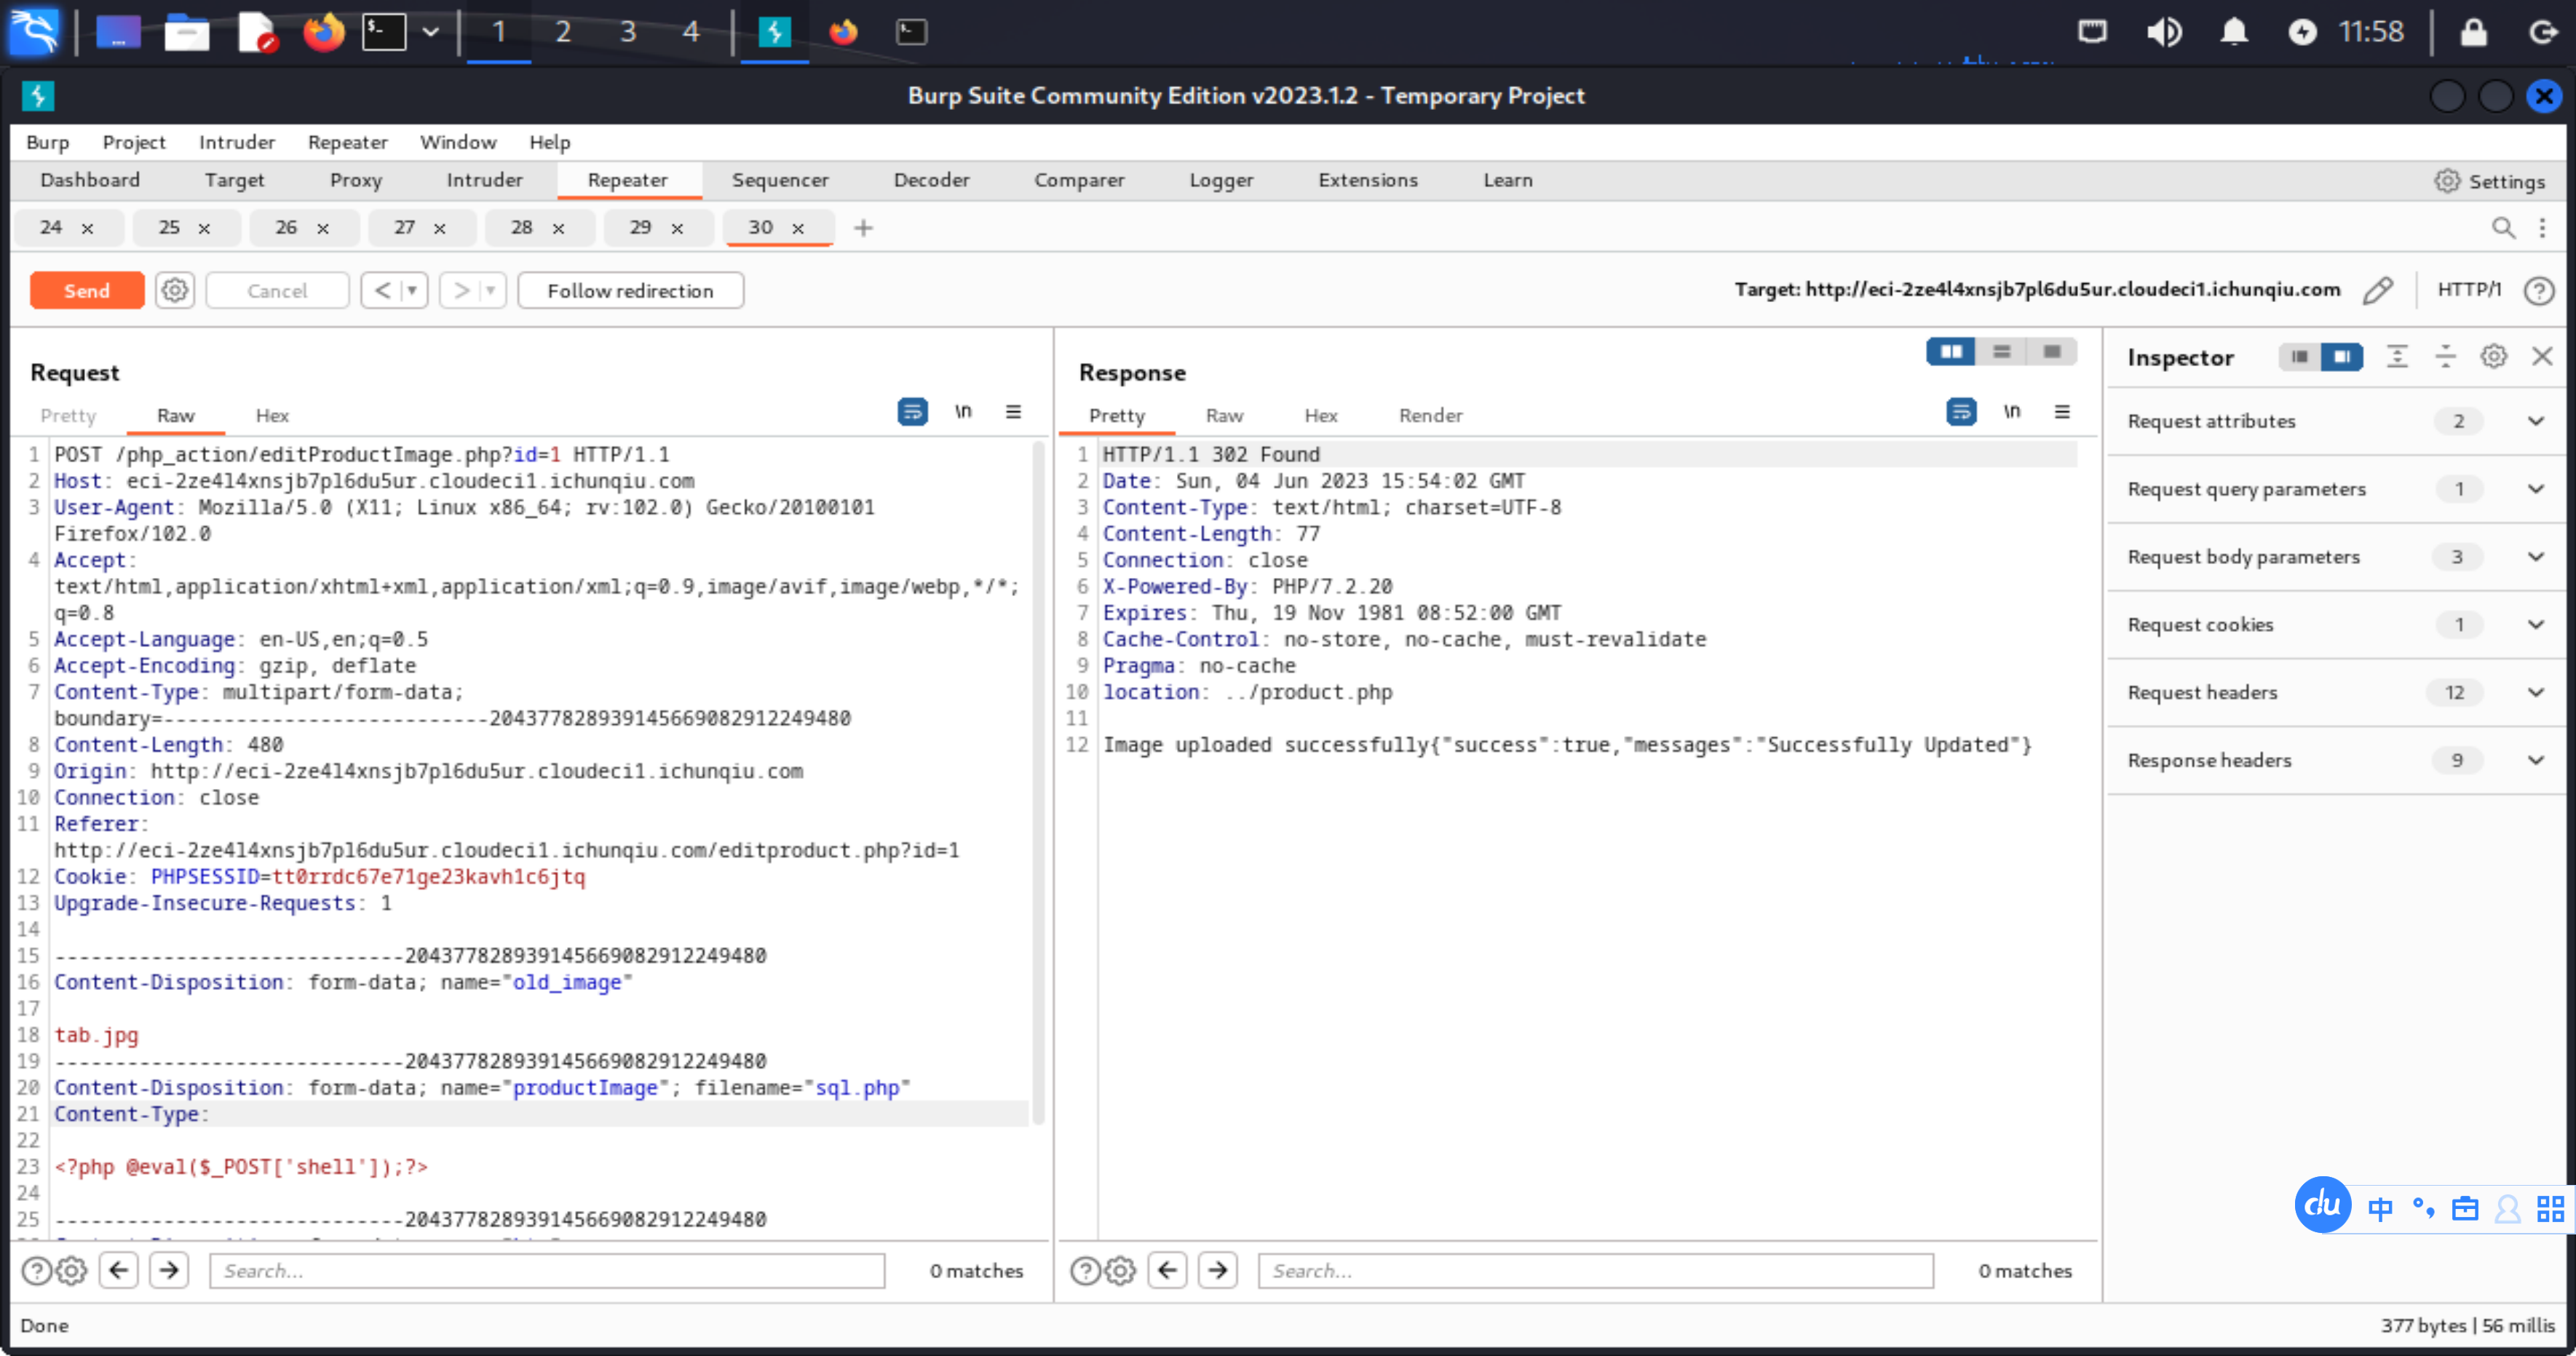This screenshot has height=1356, width=2576.
Task: Open Repeater tab options three-dot menu
Action: point(2542,228)
